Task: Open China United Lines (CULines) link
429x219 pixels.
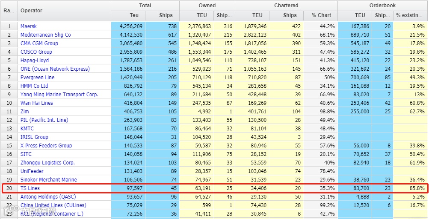Action: [53, 205]
